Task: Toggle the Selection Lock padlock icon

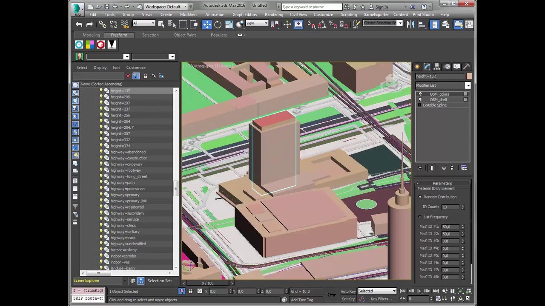Action: pyautogui.click(x=190, y=291)
